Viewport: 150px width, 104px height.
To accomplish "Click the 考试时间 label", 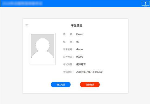I will [68, 72].
